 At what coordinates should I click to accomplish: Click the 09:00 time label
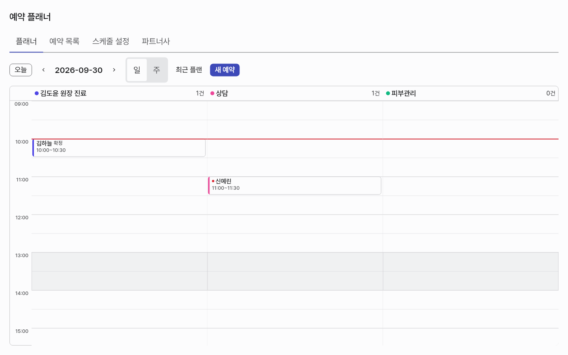point(21,104)
